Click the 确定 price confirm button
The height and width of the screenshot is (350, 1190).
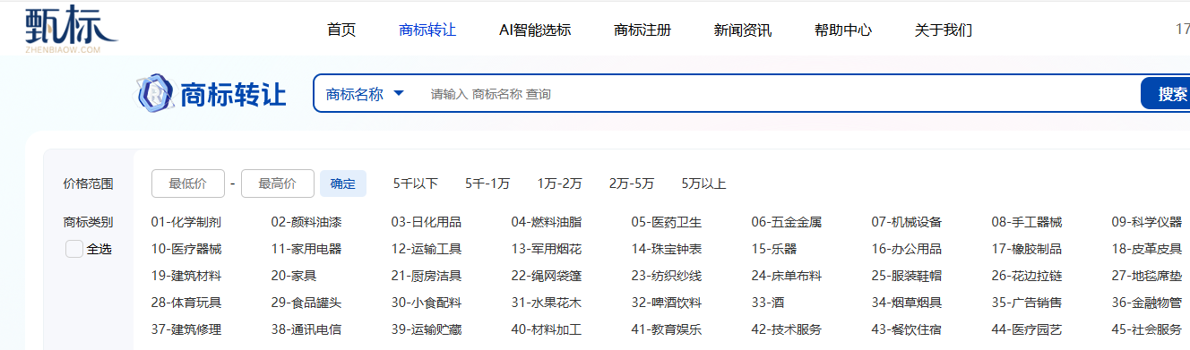click(343, 184)
